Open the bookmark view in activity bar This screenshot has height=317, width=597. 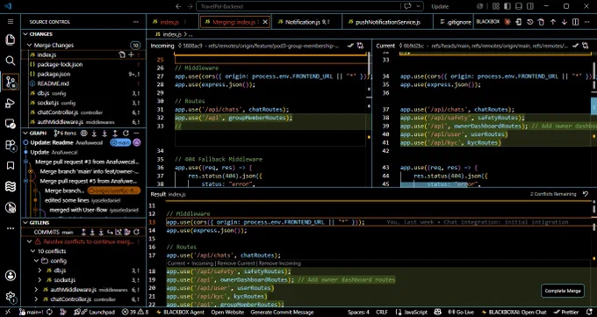(x=11, y=165)
